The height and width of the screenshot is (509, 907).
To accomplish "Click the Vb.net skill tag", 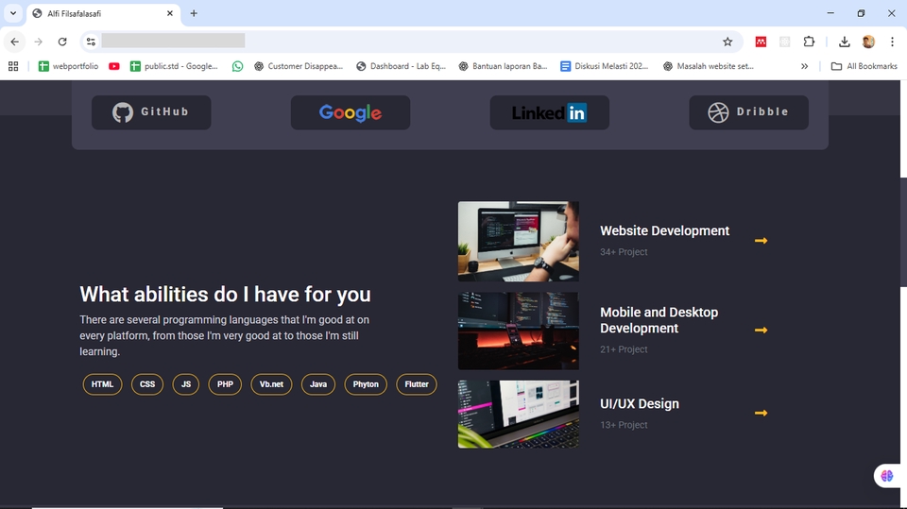I will [271, 384].
